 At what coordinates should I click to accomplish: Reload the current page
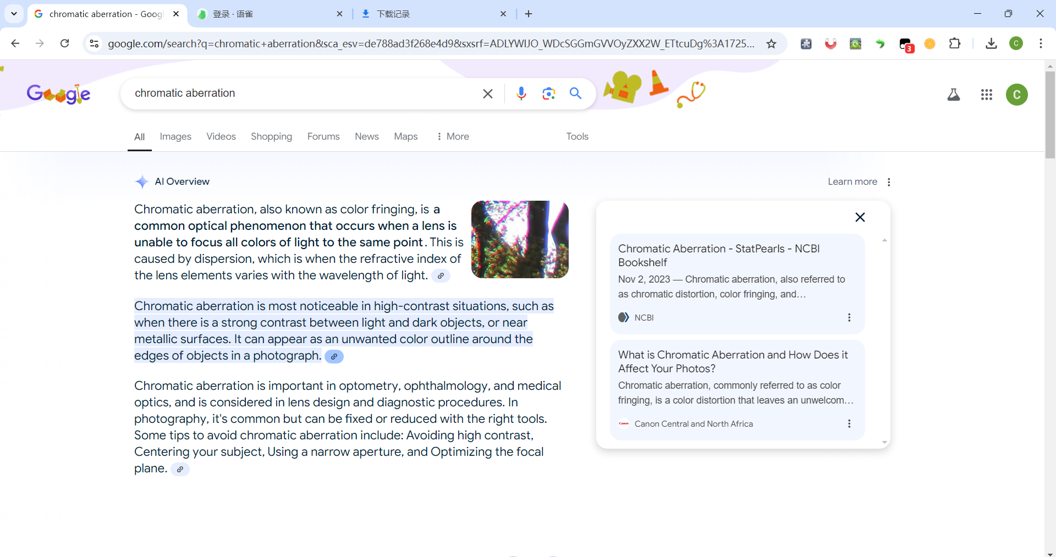point(64,43)
